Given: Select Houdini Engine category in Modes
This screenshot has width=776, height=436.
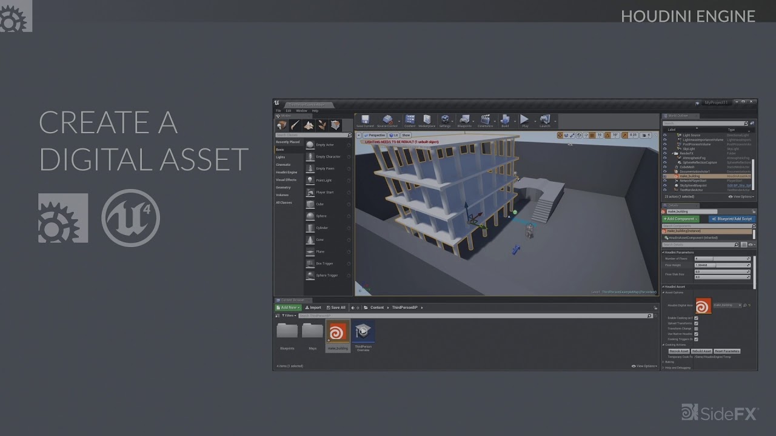Looking at the screenshot, I should [287, 172].
